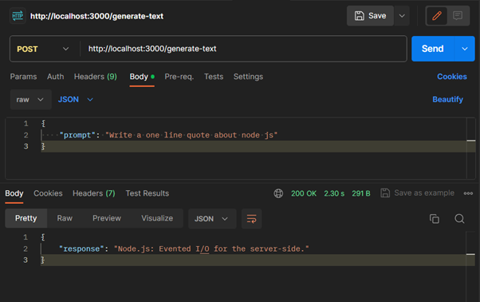The height and width of the screenshot is (302, 480).
Task: Click the Save button
Action: pos(370,16)
